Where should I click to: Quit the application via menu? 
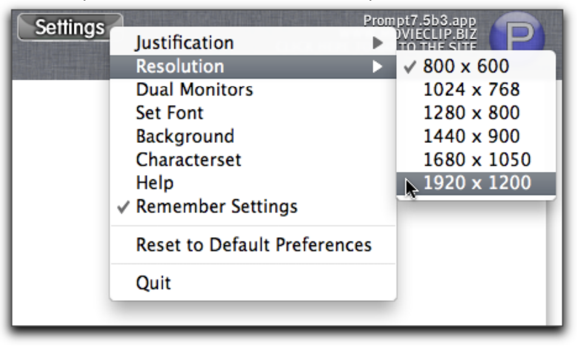tap(153, 283)
